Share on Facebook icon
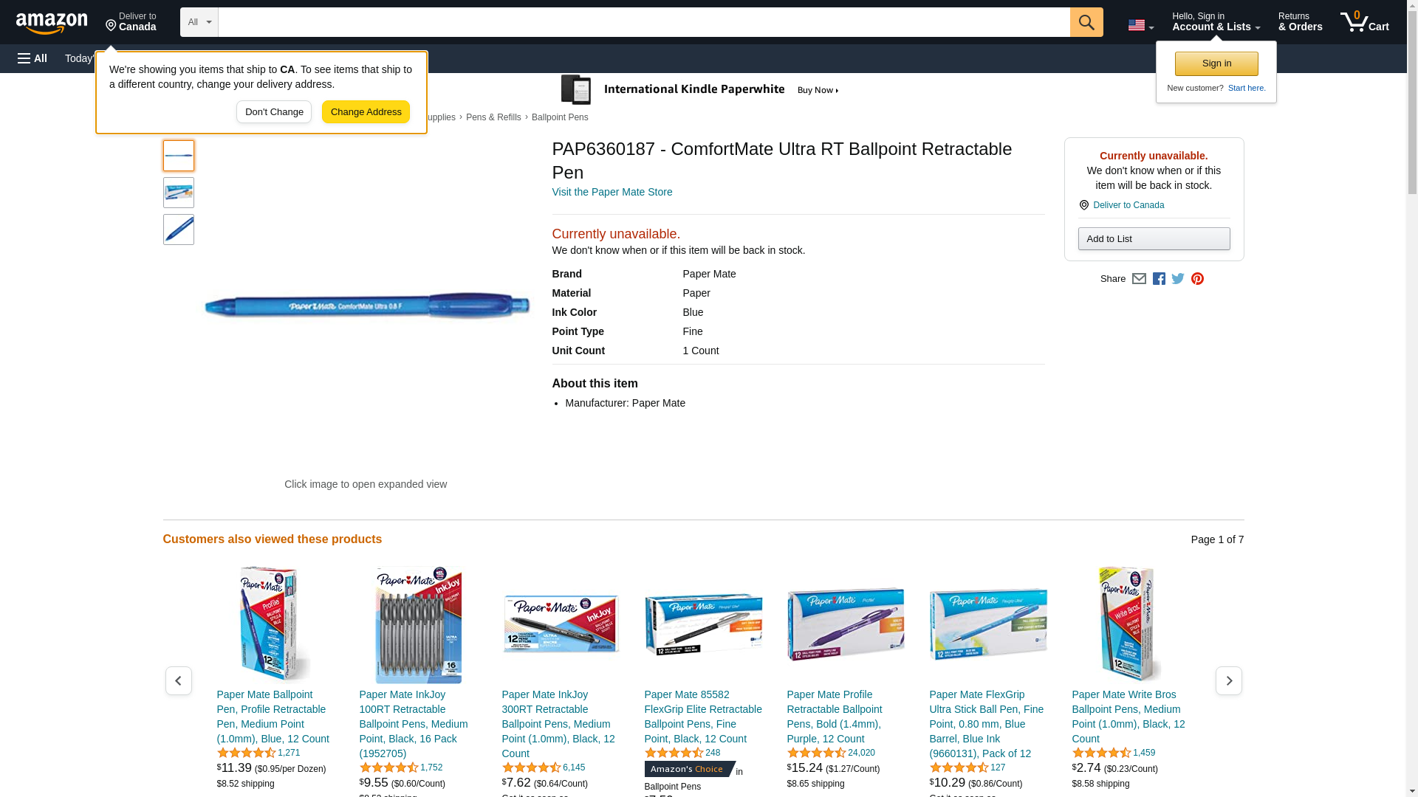The width and height of the screenshot is (1418, 797). [x=1159, y=279]
